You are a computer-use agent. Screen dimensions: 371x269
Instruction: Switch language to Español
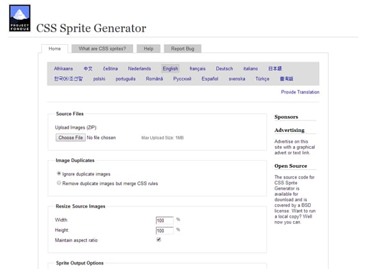coord(210,79)
